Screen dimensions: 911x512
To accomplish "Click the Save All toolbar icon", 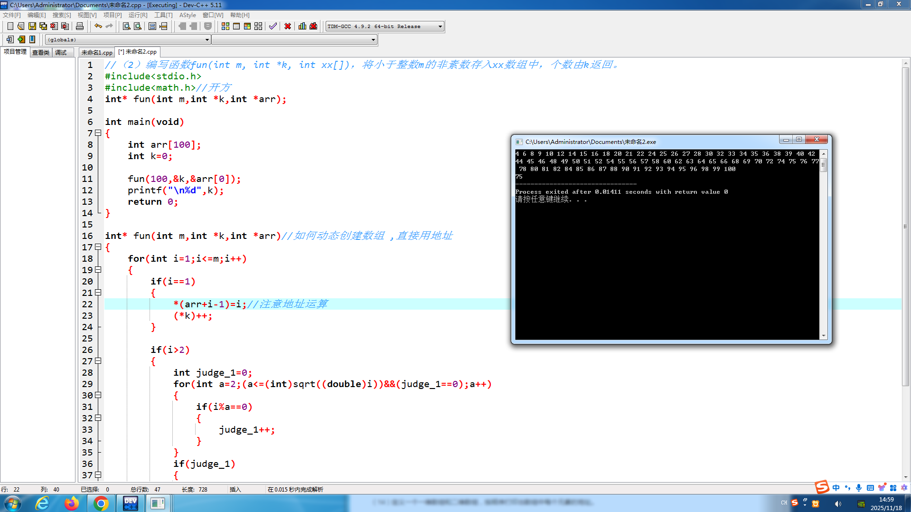I will 43,26.
